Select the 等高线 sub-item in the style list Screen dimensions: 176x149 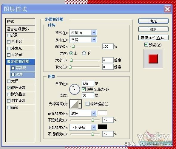click(x=22, y=68)
